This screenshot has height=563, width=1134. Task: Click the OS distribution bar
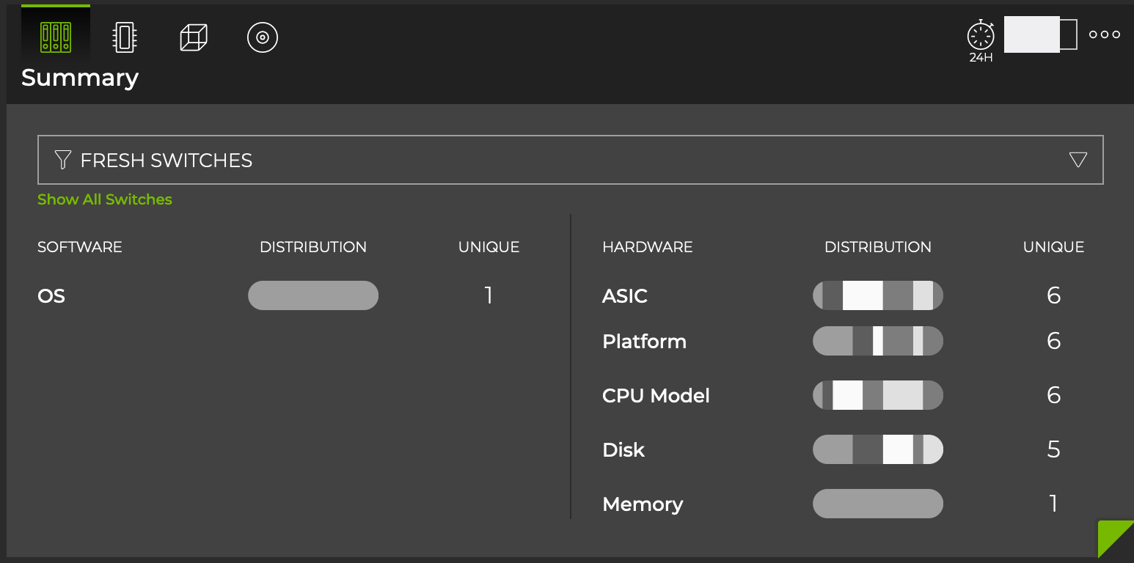point(313,295)
